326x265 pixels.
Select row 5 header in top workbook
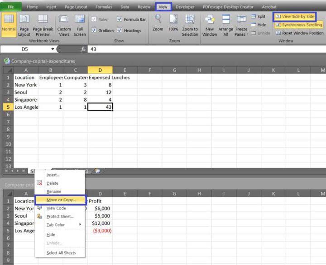(x=8, y=107)
